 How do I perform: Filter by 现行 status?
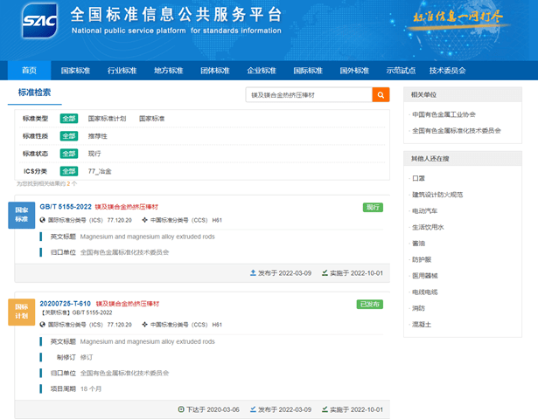point(94,154)
